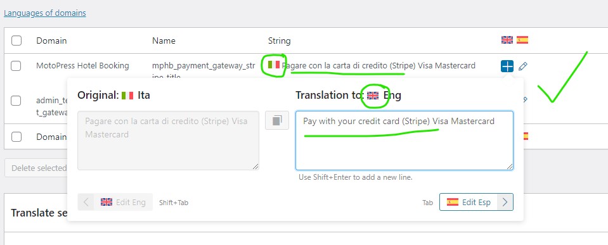This screenshot has height=245, width=608.
Task: Click the Edit Esp button
Action: (476, 202)
